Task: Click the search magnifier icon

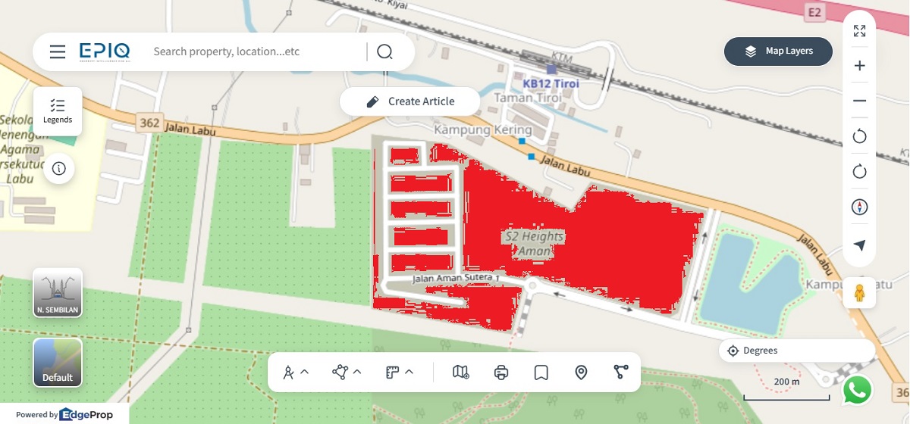Action: coord(384,51)
